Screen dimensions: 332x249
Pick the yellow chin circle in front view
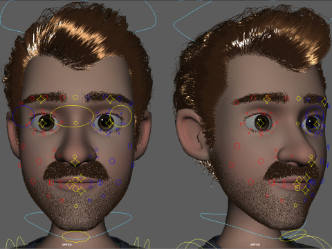click(76, 206)
